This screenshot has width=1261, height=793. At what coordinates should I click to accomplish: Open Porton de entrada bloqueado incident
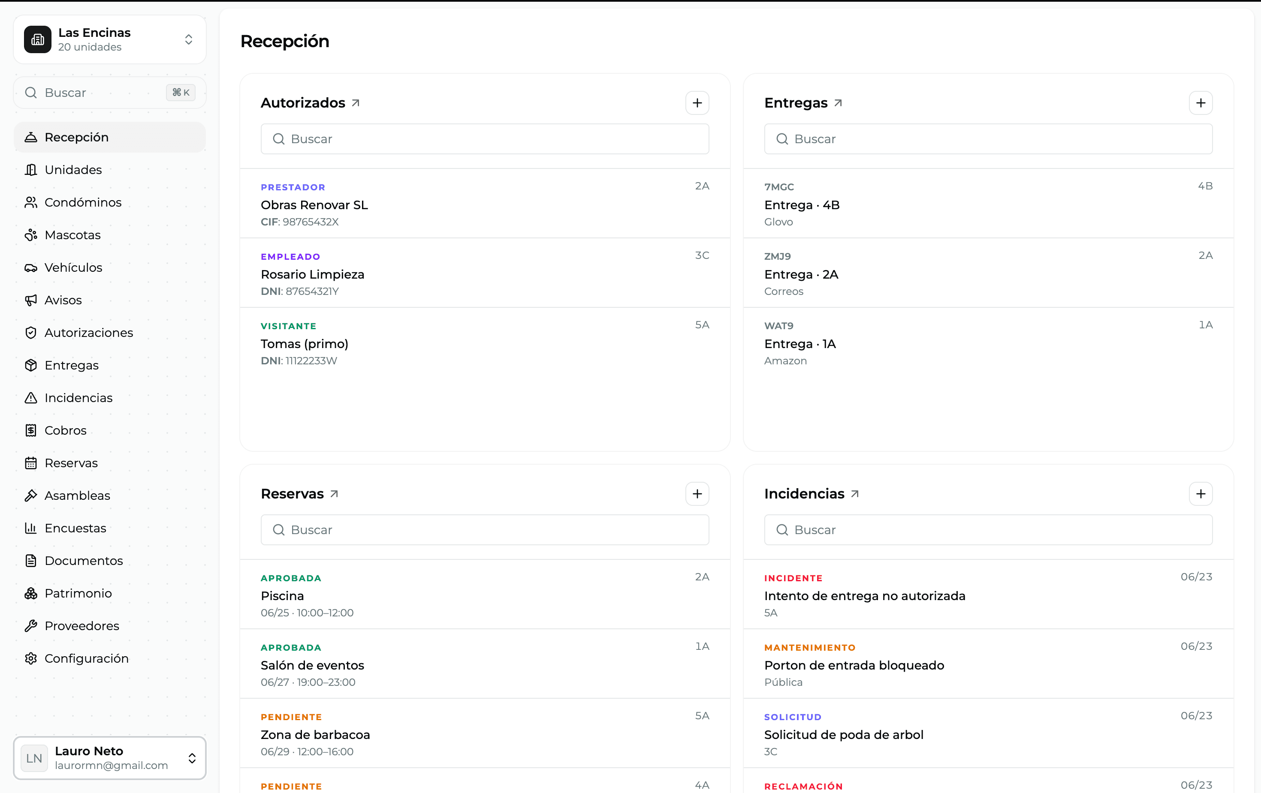[988, 664]
